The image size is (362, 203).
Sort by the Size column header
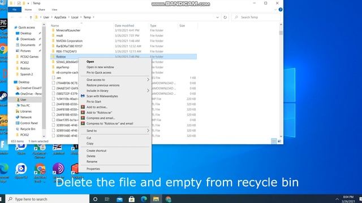(182, 25)
